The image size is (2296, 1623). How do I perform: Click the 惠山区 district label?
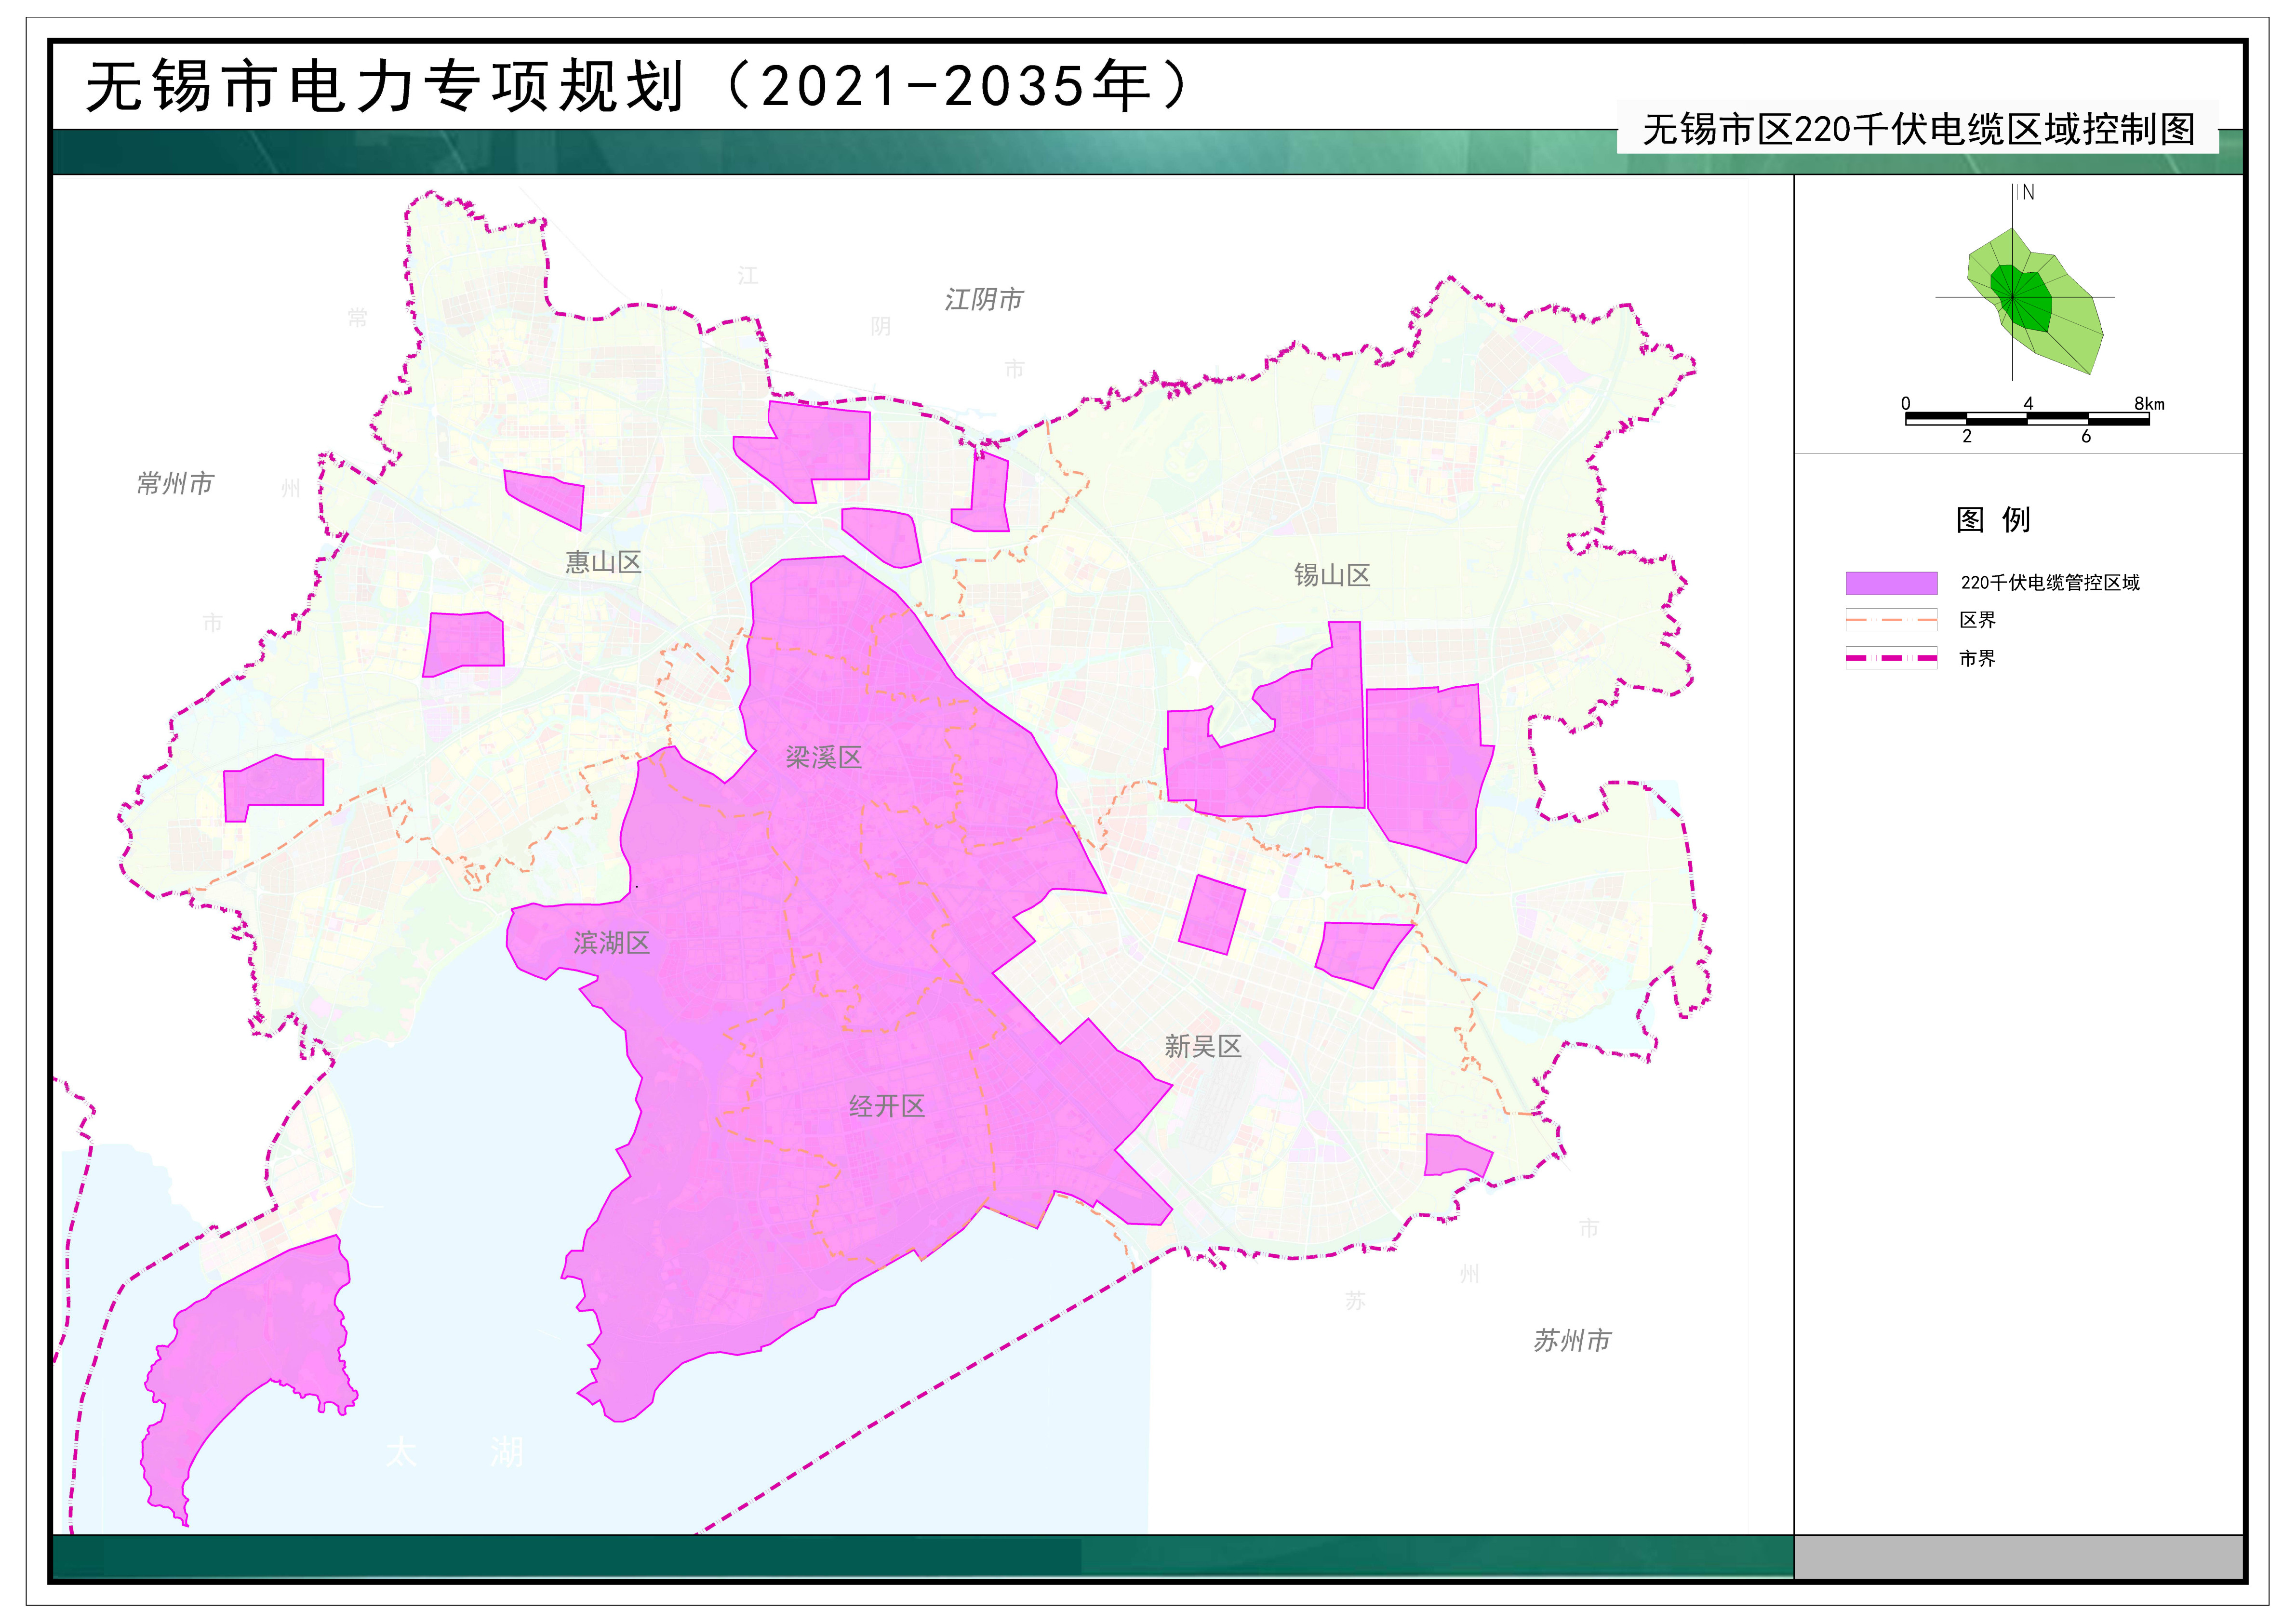point(603,563)
